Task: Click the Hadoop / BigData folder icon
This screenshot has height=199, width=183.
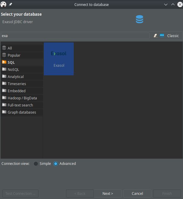Action: click(4, 98)
